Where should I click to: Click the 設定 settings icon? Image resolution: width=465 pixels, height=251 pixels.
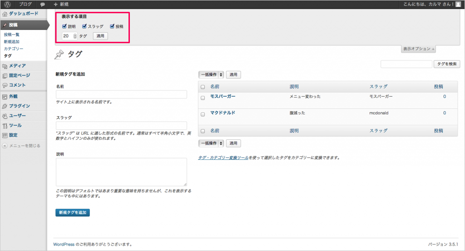[5, 135]
